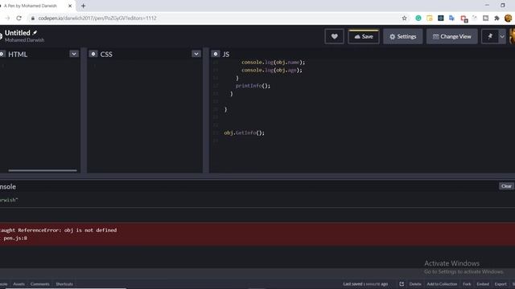The height and width of the screenshot is (289, 515).
Task: Click Export in the footer
Action: 501,284
